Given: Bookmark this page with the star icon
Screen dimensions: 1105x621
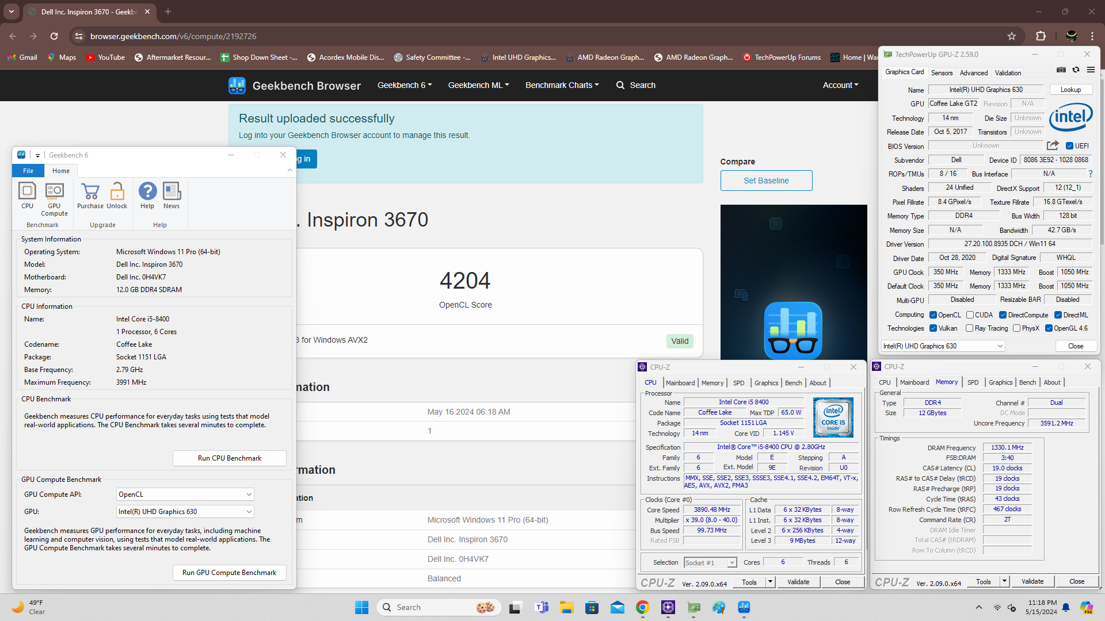Looking at the screenshot, I should click(1012, 36).
